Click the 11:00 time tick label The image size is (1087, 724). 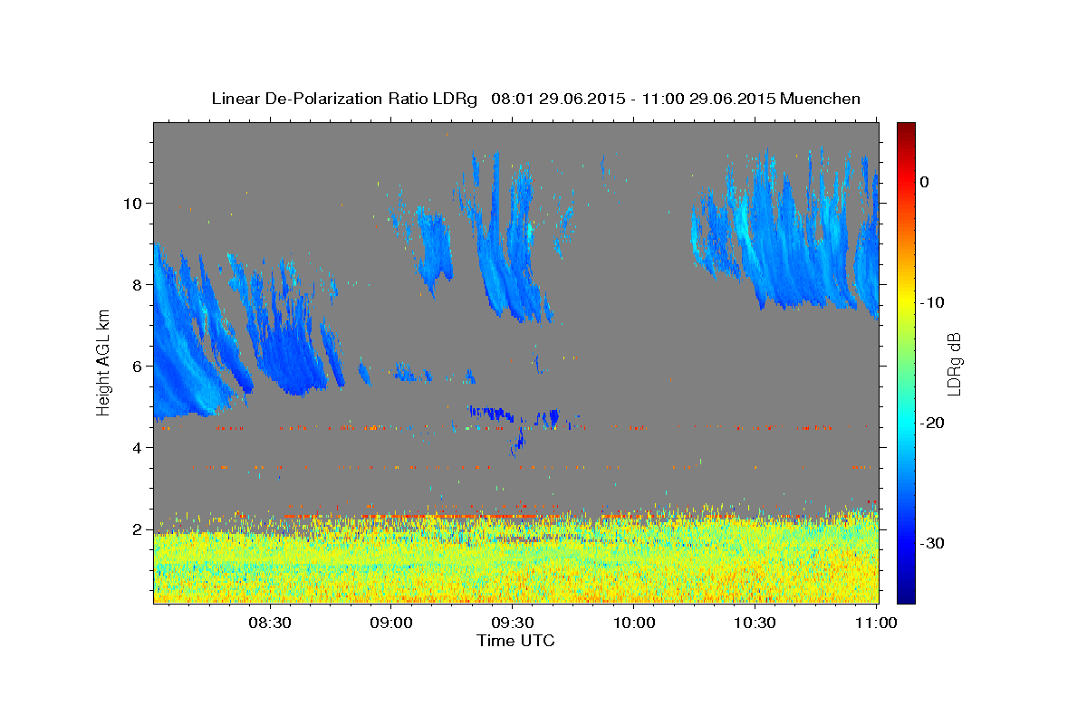[x=875, y=624]
